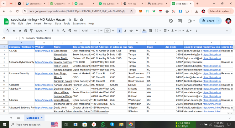
Task: Open the borders tool
Action: [150, 31]
